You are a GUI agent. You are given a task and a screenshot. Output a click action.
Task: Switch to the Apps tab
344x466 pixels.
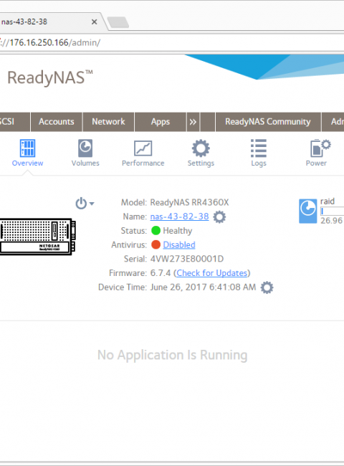[x=161, y=122]
